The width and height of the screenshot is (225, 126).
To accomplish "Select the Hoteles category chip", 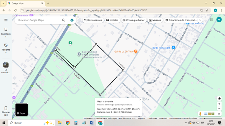I will pyautogui.click(x=112, y=20).
